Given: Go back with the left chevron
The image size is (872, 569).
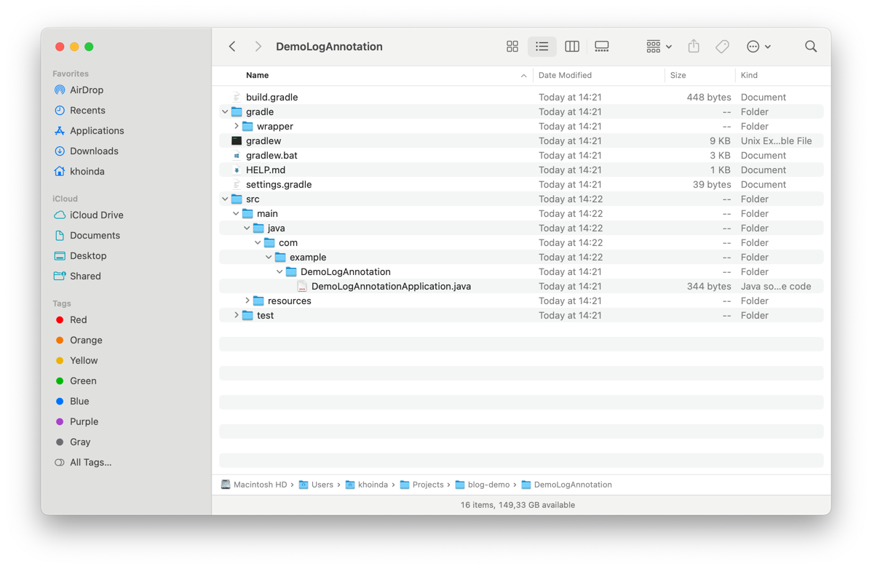Looking at the screenshot, I should click(x=232, y=47).
